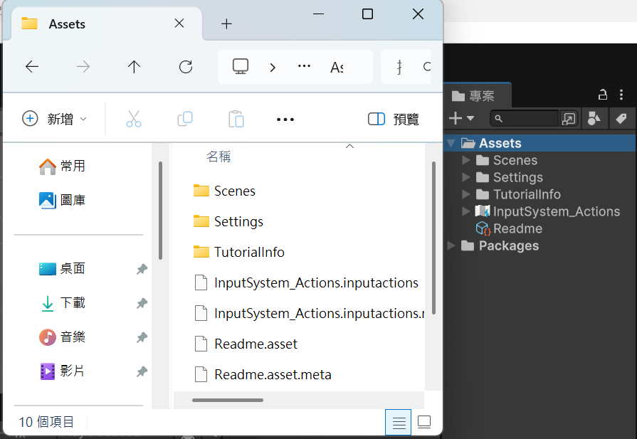Expand the Scenes folder in Unity project tree
This screenshot has height=439, width=637.
click(466, 160)
